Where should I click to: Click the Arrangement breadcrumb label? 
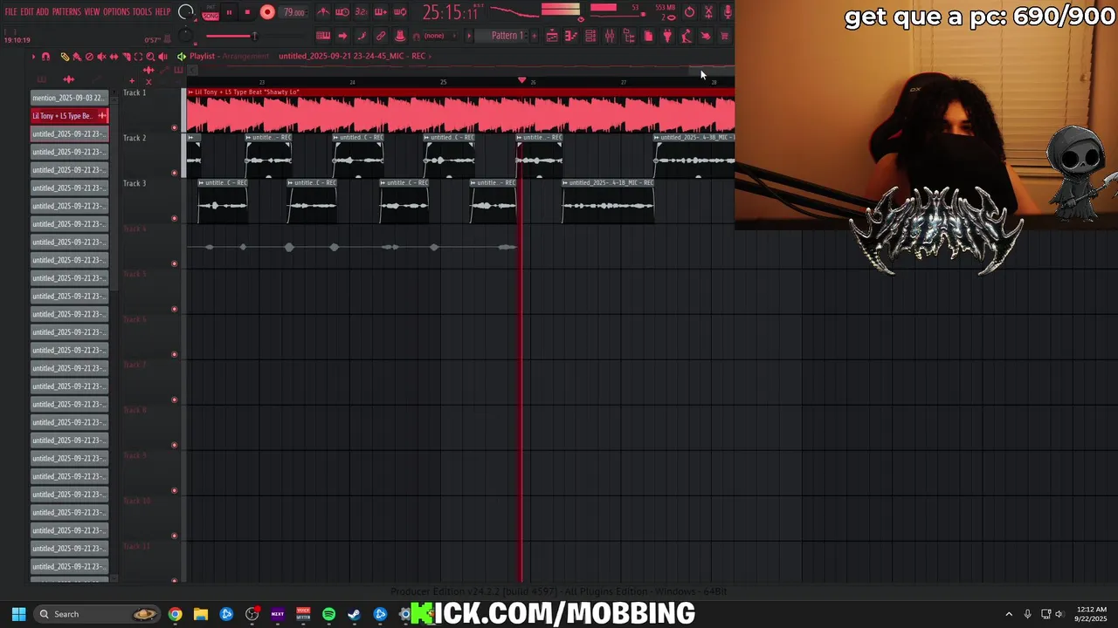(x=245, y=56)
